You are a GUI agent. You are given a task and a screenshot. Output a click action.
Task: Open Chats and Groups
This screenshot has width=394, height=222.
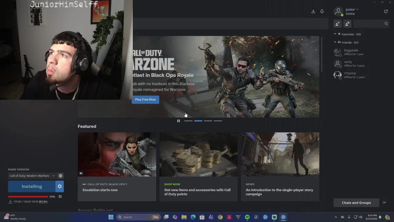356,203
